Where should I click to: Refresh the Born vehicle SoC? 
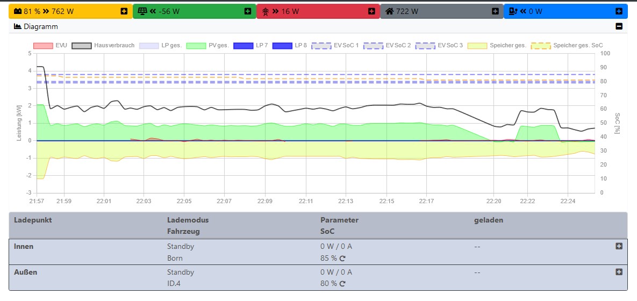342,259
